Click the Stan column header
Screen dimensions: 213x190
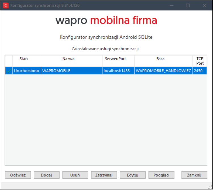[x=27, y=61]
